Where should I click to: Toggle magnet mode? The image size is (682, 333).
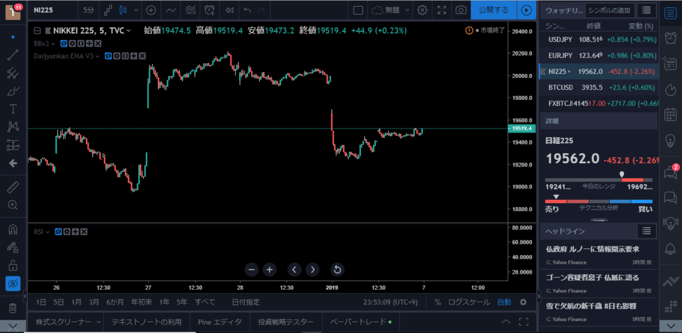pyautogui.click(x=13, y=229)
